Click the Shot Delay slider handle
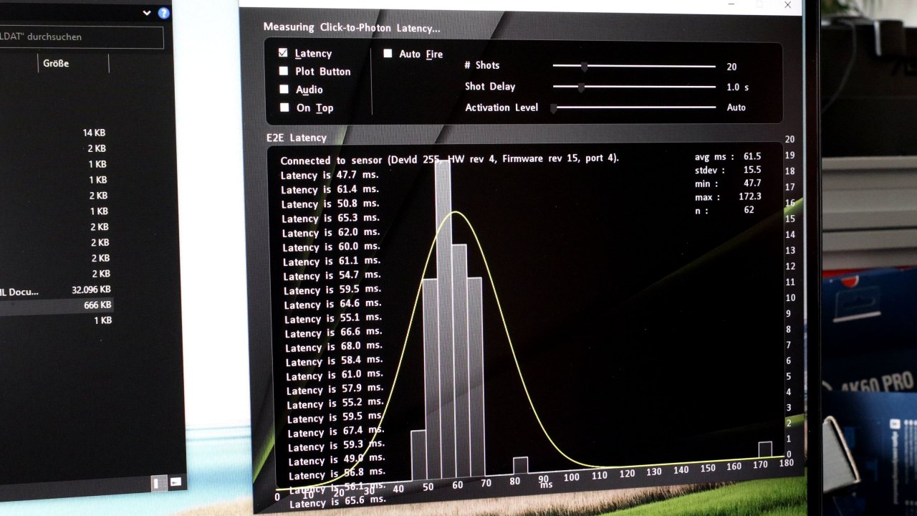This screenshot has height=516, width=917. (581, 87)
